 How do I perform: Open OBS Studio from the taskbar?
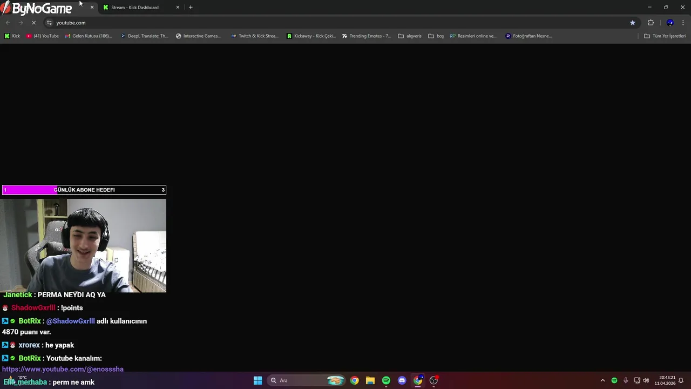point(433,380)
